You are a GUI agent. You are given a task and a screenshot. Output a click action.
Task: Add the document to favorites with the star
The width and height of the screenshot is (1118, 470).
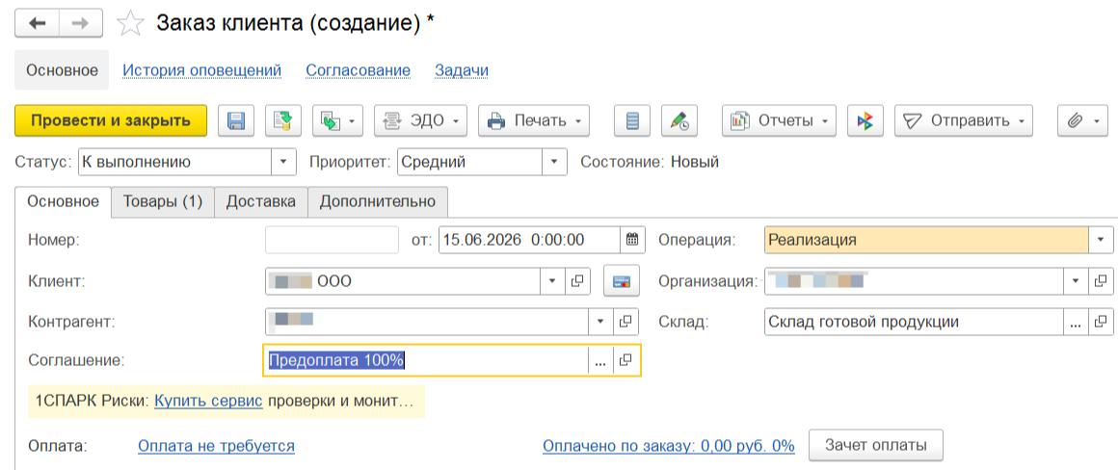pyautogui.click(x=130, y=23)
